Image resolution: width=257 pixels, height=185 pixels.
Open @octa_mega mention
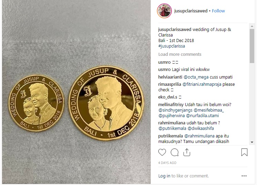(x=196, y=77)
